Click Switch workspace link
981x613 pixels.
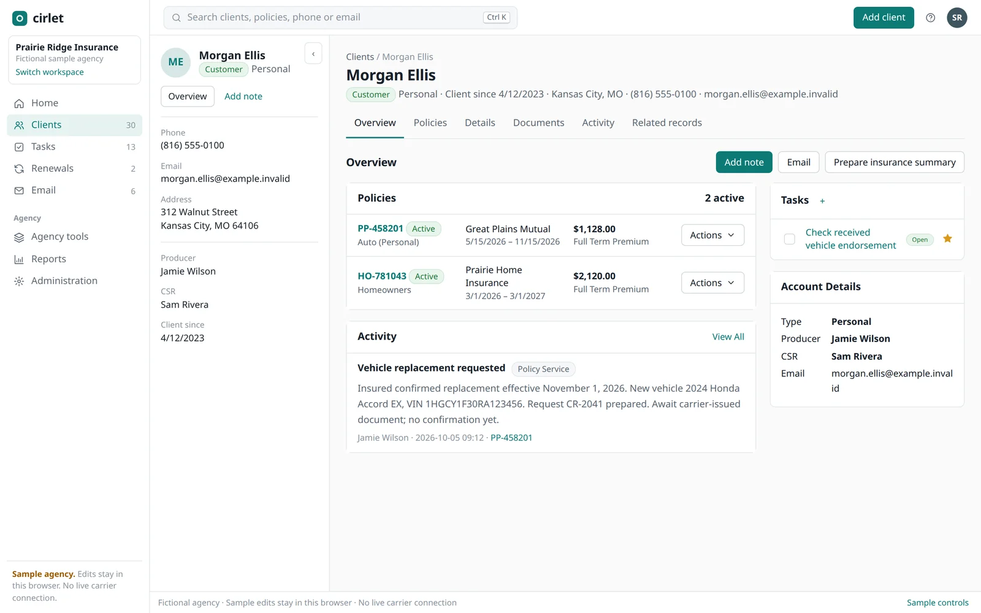click(x=50, y=72)
